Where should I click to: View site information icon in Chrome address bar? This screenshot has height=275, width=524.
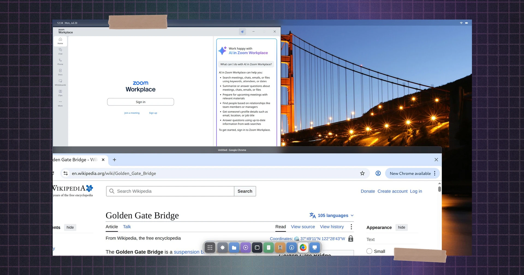(65, 173)
